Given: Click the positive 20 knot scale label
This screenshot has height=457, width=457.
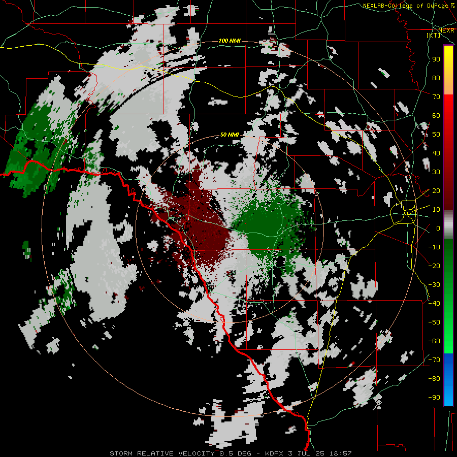Looking at the screenshot, I should pyautogui.click(x=436, y=191).
